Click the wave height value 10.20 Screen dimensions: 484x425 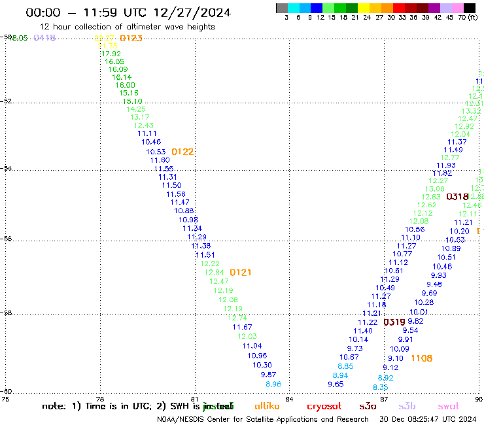(x=459, y=231)
